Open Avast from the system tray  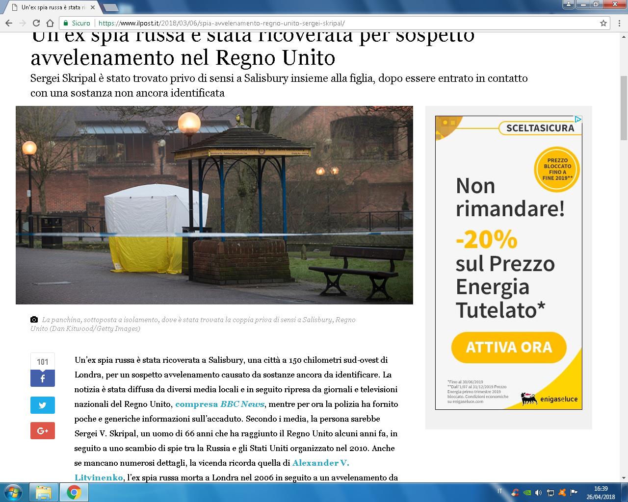(x=562, y=492)
